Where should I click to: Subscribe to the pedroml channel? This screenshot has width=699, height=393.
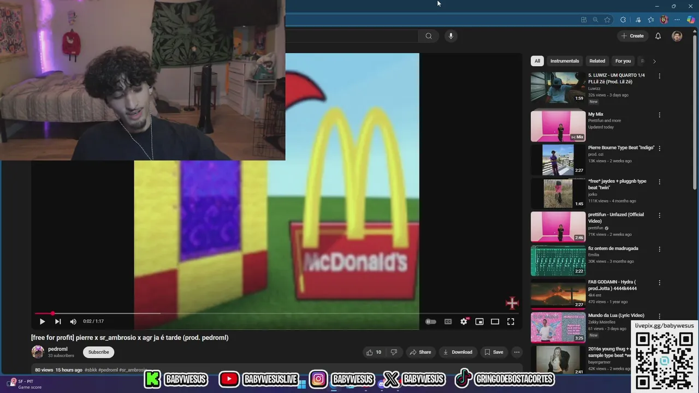98,352
